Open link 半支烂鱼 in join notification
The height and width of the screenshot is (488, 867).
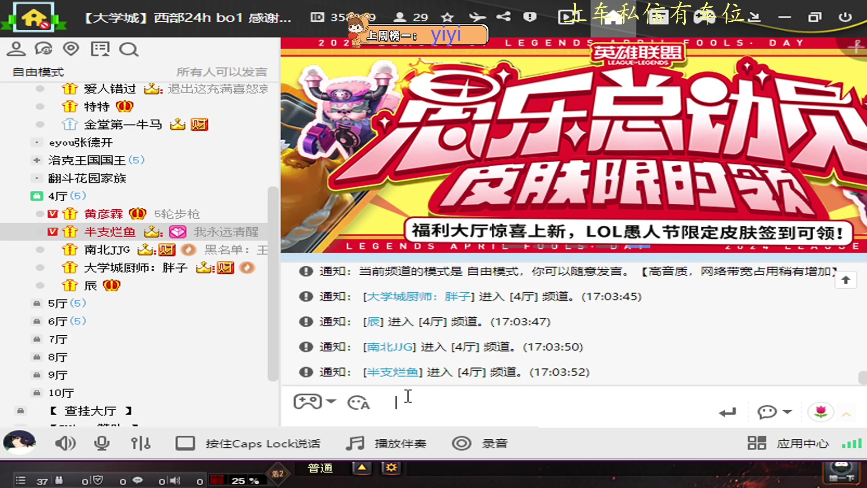pos(392,372)
